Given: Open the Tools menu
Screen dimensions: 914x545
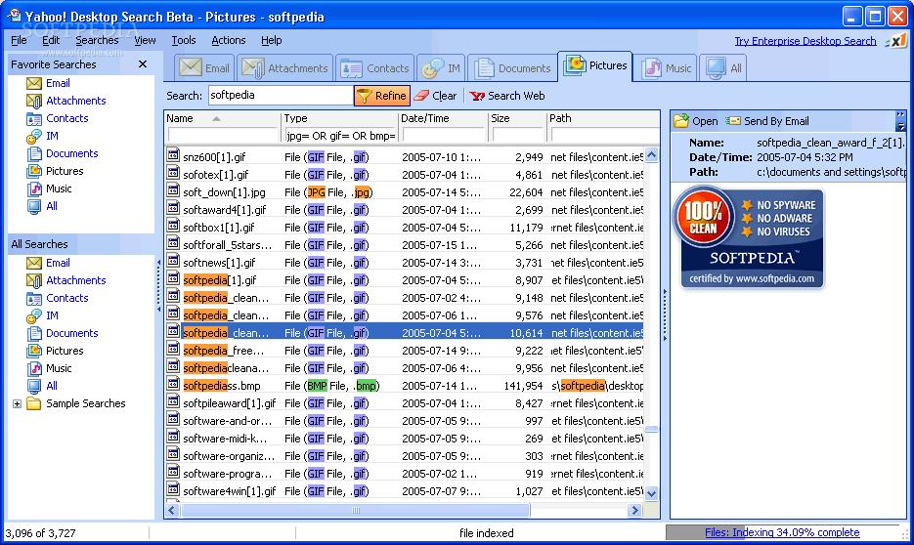Looking at the screenshot, I should tap(184, 40).
